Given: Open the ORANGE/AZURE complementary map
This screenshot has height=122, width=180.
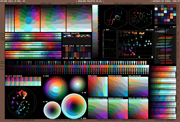Looking at the screenshot, I should click(x=118, y=87).
